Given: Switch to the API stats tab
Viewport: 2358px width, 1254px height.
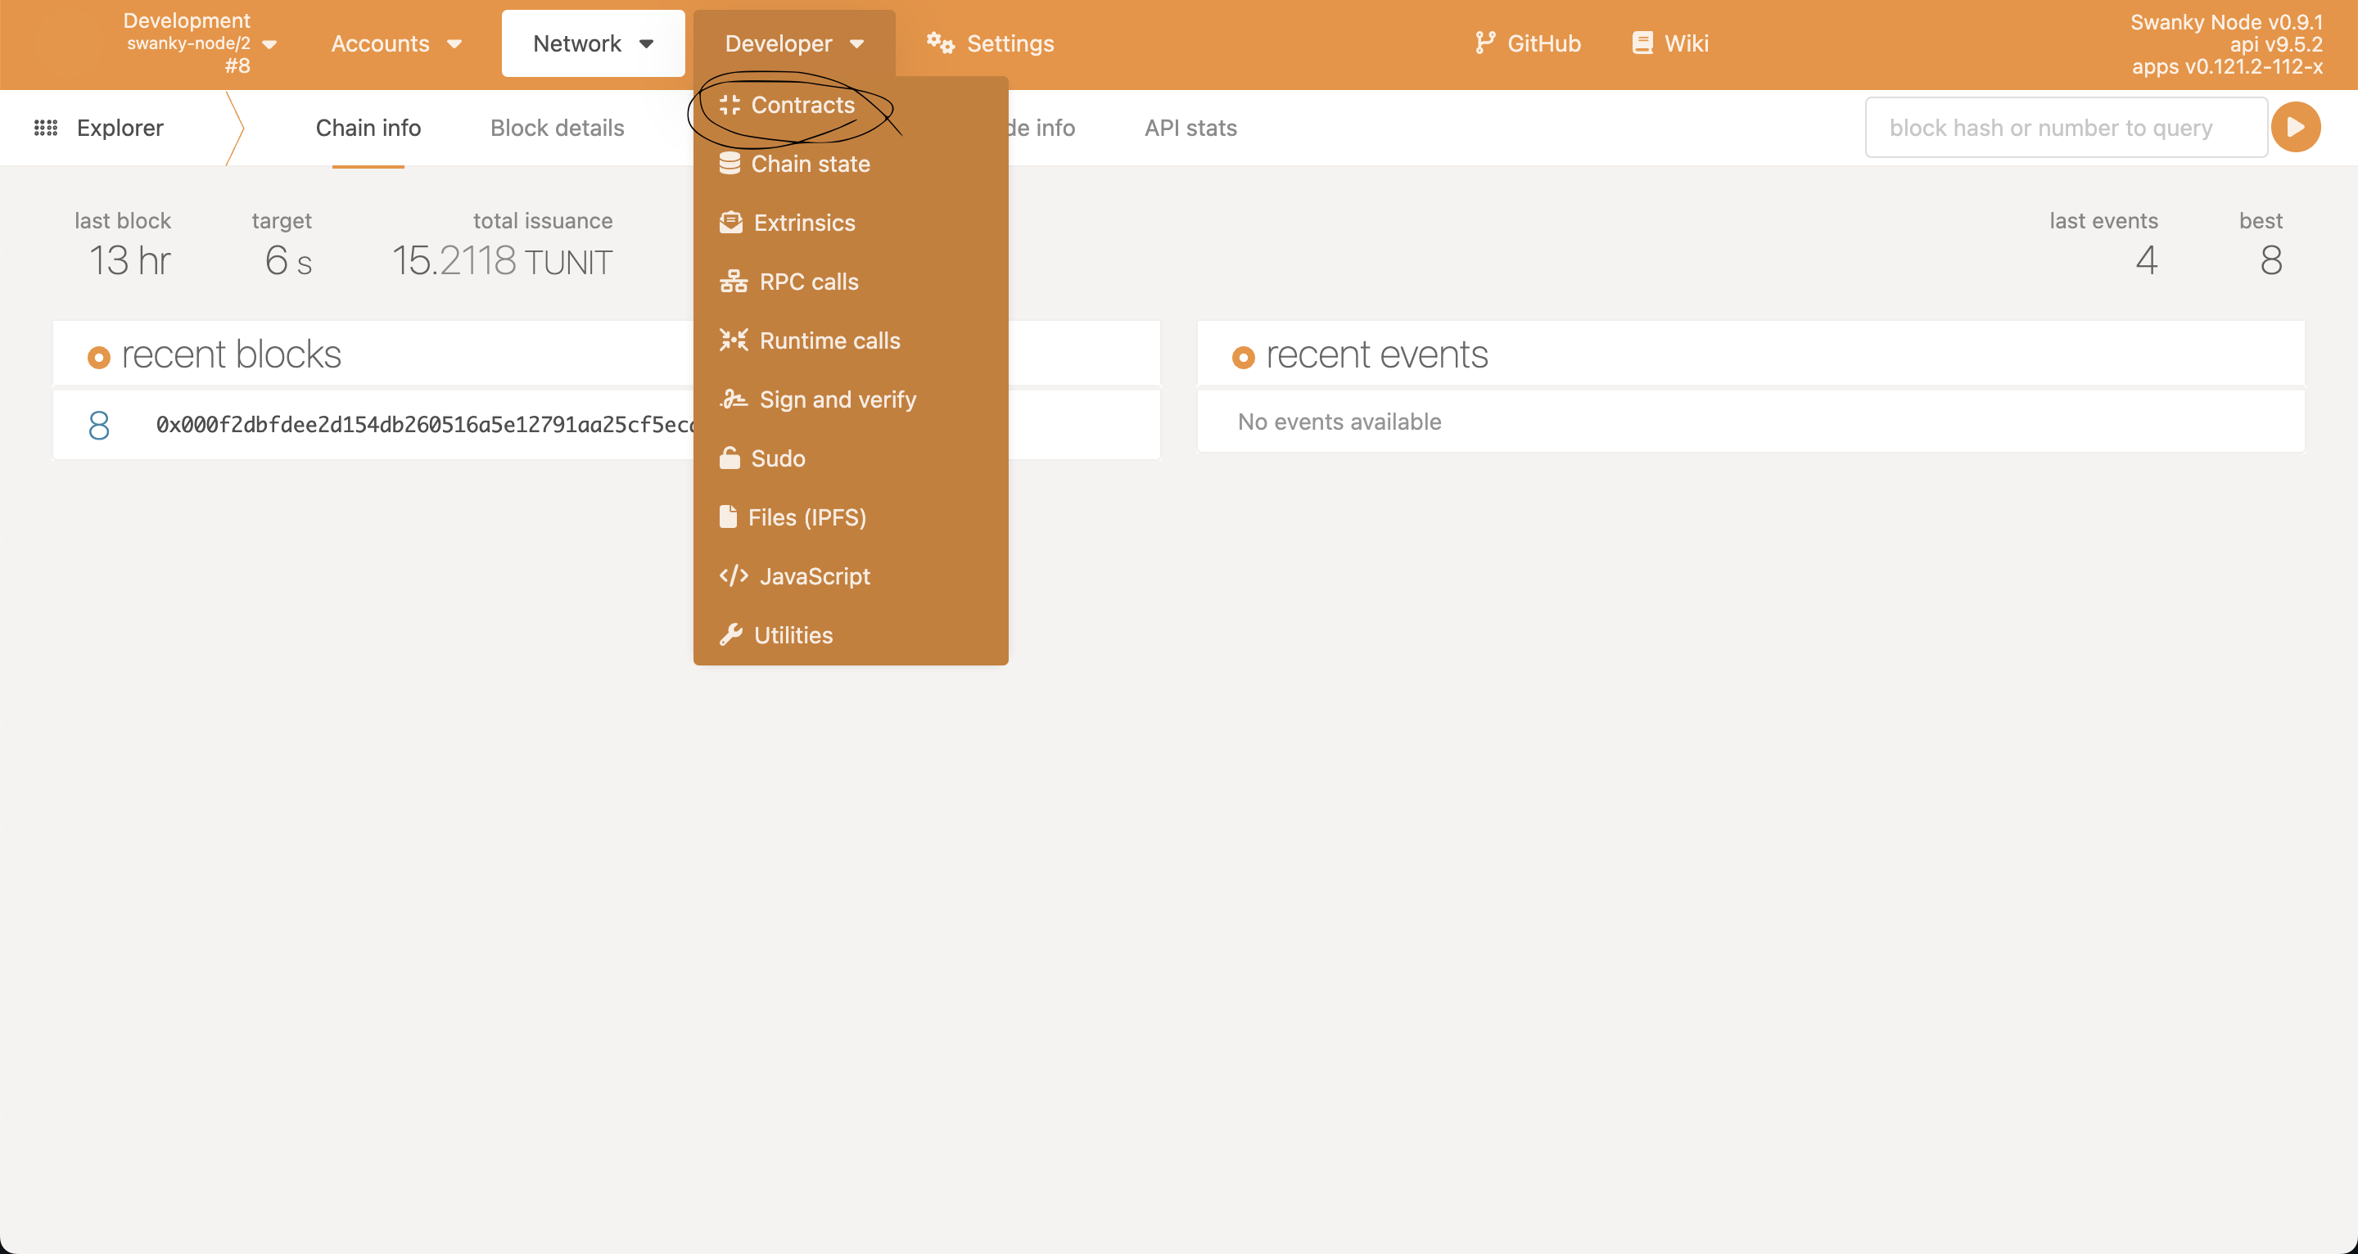Looking at the screenshot, I should click(1191, 129).
